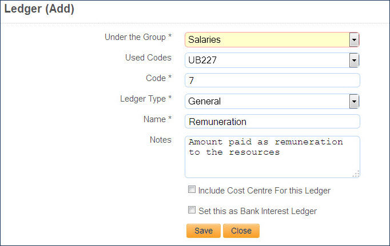390x246 pixels.
Task: Click the Notes label text
Action: coord(161,140)
